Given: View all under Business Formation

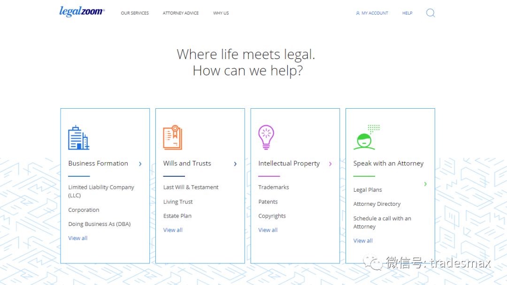Looking at the screenshot, I should [x=78, y=238].
